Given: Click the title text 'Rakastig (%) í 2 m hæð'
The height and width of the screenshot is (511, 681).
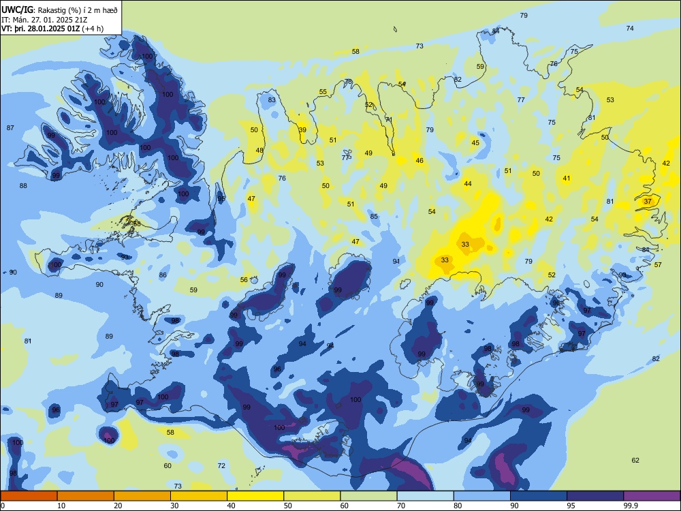Looking at the screenshot, I should 78,10.
